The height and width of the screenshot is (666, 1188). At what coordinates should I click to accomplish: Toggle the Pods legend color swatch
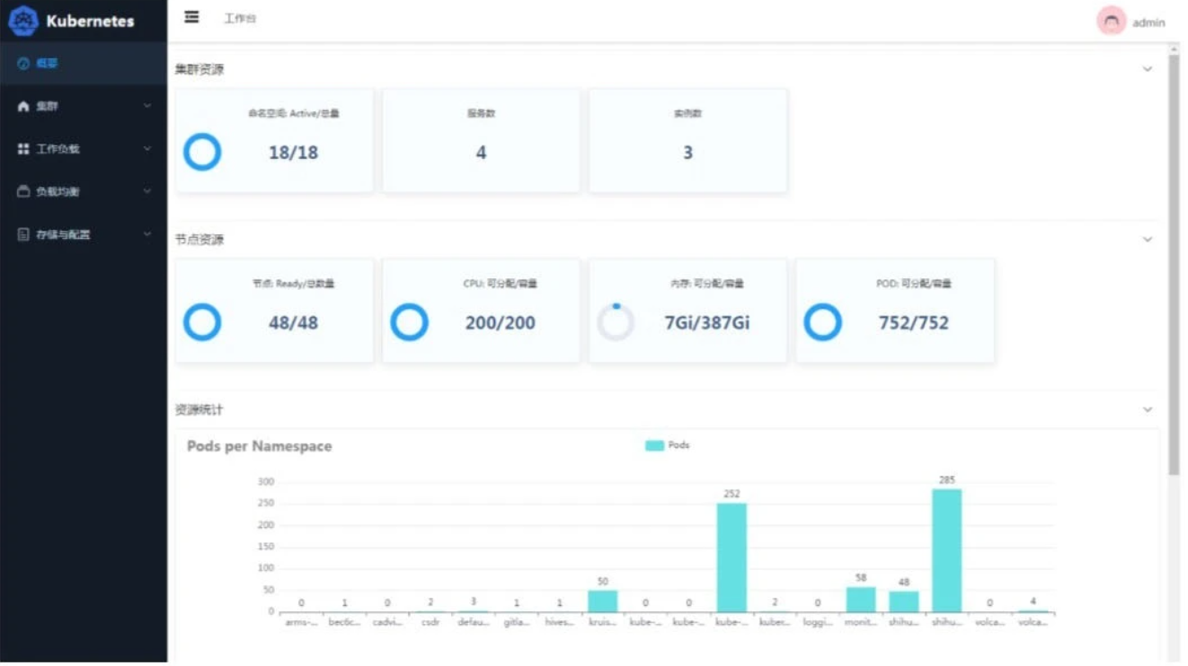pyautogui.click(x=654, y=445)
